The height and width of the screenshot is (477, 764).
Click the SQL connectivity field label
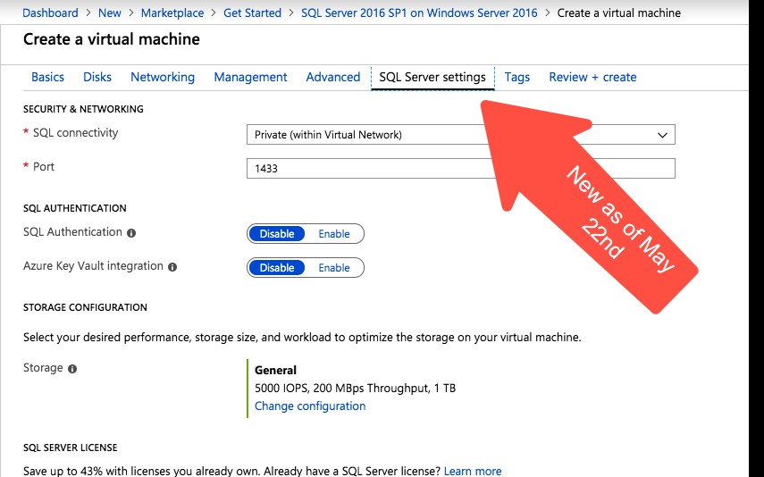click(x=76, y=132)
